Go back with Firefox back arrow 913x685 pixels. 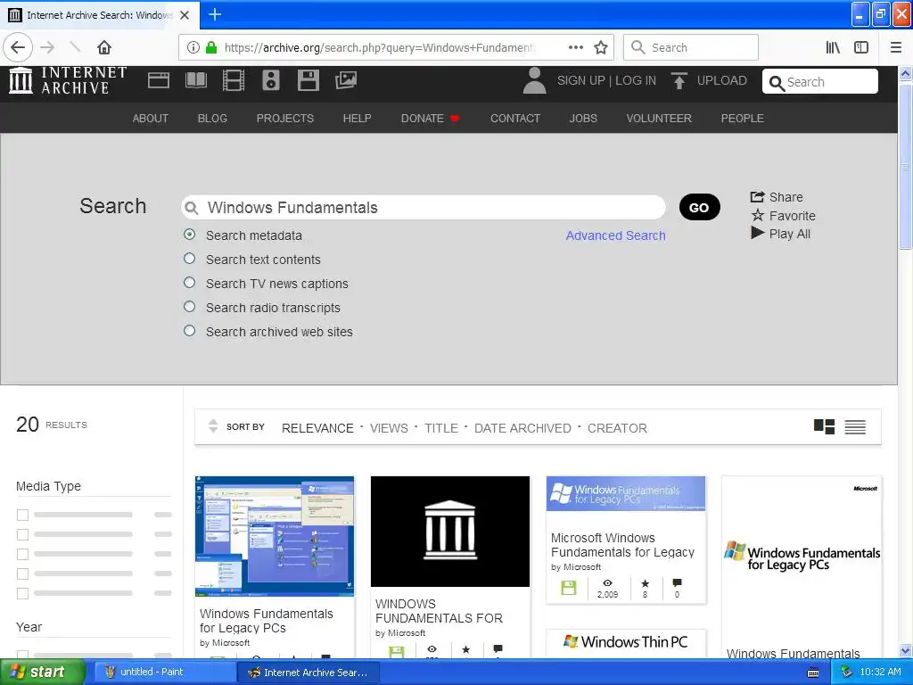pyautogui.click(x=18, y=47)
